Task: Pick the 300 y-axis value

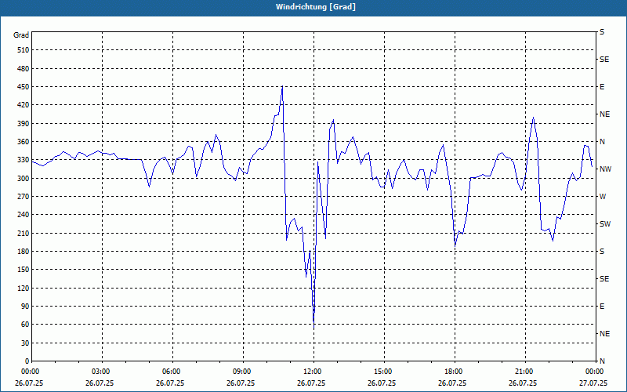Action: coord(24,179)
